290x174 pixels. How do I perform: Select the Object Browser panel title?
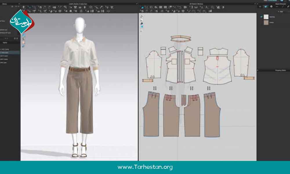pos(280,4)
